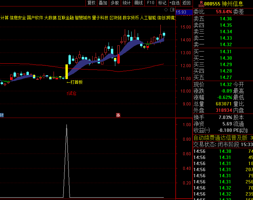Click the 区块链 concept tag
The height and width of the screenshot is (200, 253).
click(116, 18)
